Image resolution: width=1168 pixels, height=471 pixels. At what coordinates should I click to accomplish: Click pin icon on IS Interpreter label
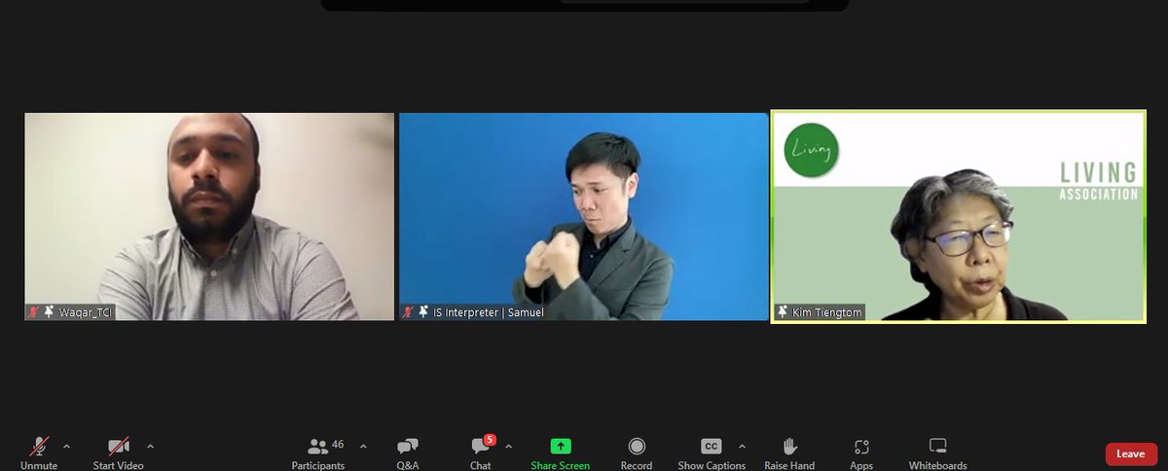[x=423, y=313]
